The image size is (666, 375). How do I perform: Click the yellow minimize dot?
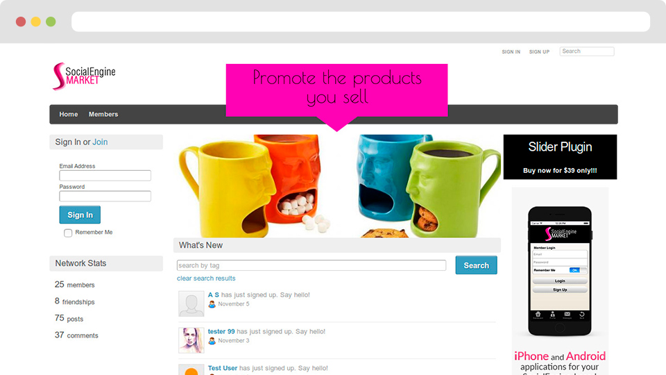pos(35,22)
